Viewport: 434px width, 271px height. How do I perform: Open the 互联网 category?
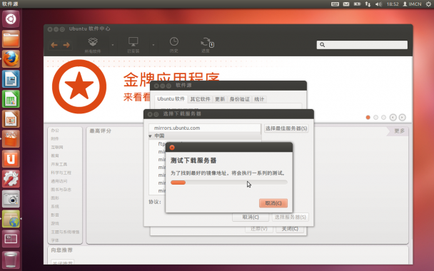tap(57, 148)
